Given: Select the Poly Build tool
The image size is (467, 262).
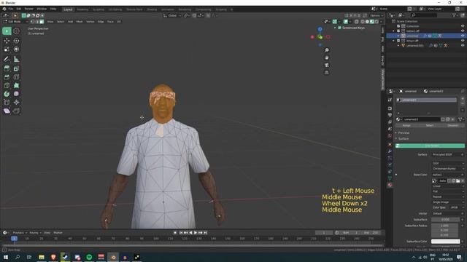Looking at the screenshot, I should click(x=16, y=86).
